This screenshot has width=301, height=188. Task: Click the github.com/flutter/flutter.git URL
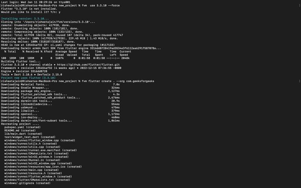click(x=88, y=65)
